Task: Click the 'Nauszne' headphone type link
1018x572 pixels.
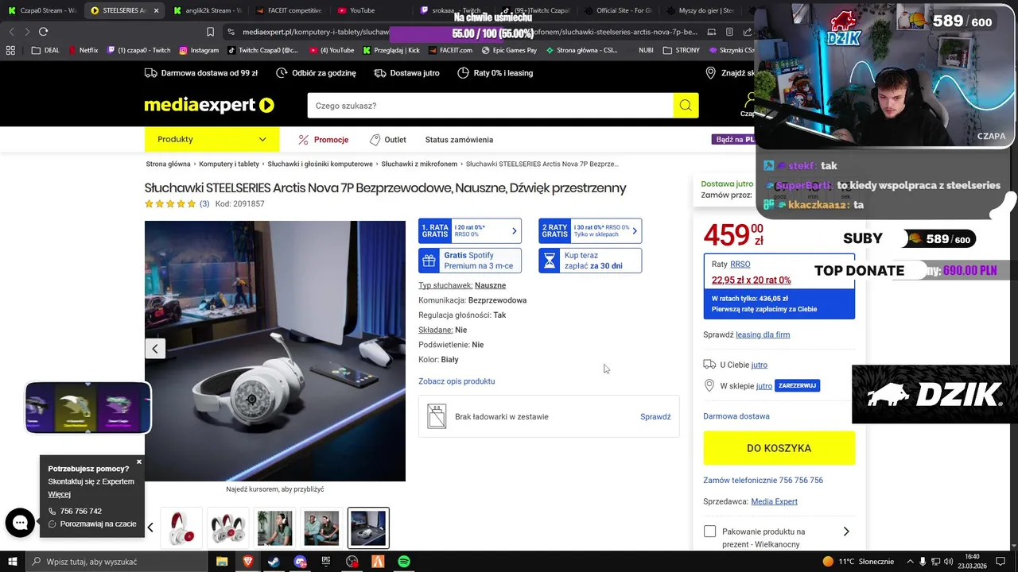Action: point(490,285)
